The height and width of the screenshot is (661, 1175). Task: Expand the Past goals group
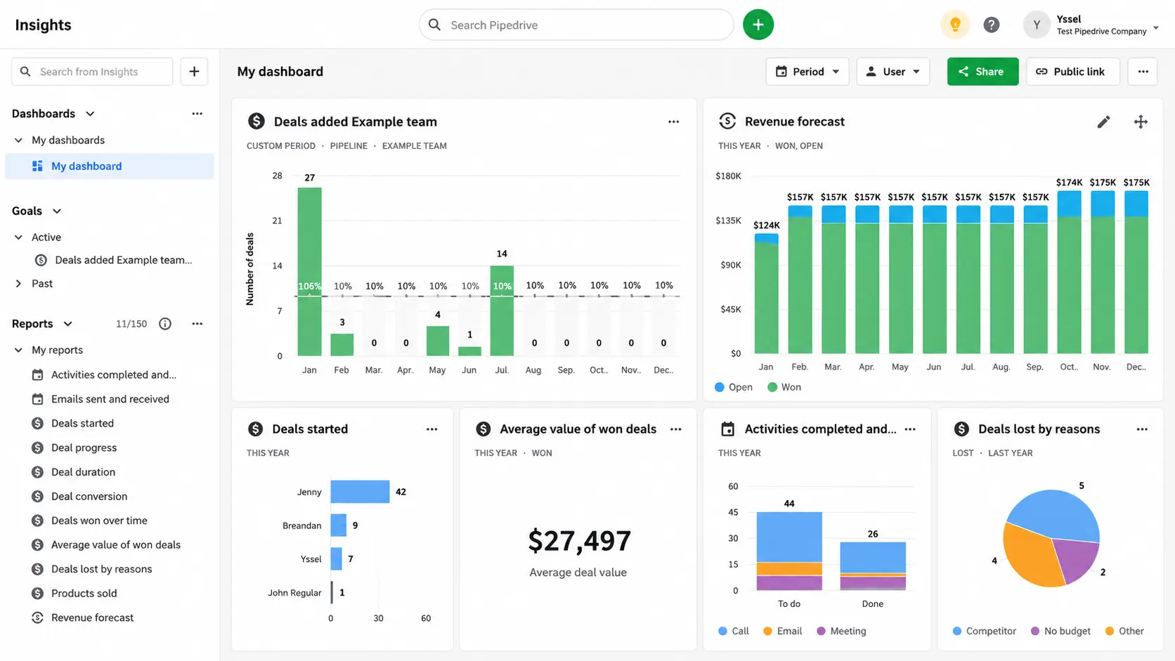point(18,284)
